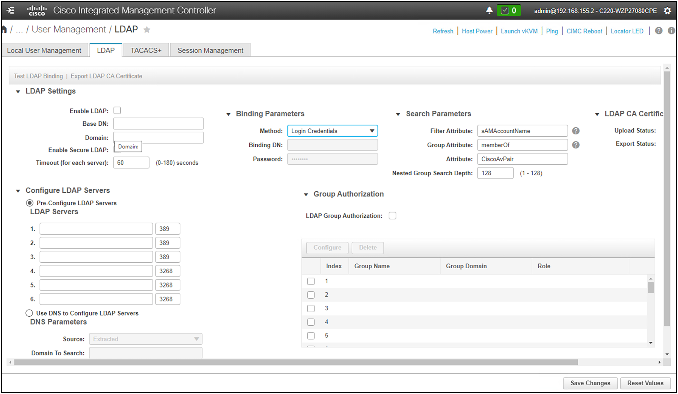Check the group row with index 5

311,335
